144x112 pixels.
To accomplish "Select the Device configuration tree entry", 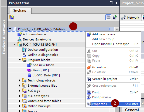I will click(43, 50).
